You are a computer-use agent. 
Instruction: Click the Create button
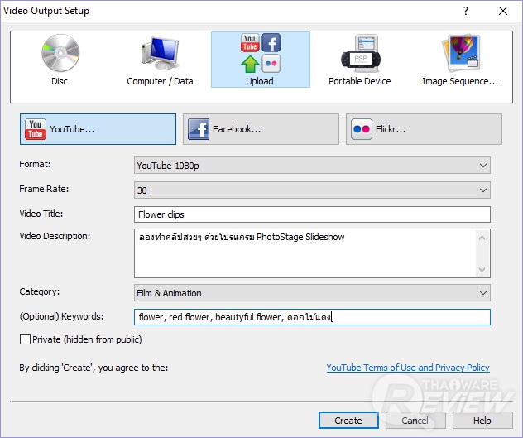pos(348,421)
